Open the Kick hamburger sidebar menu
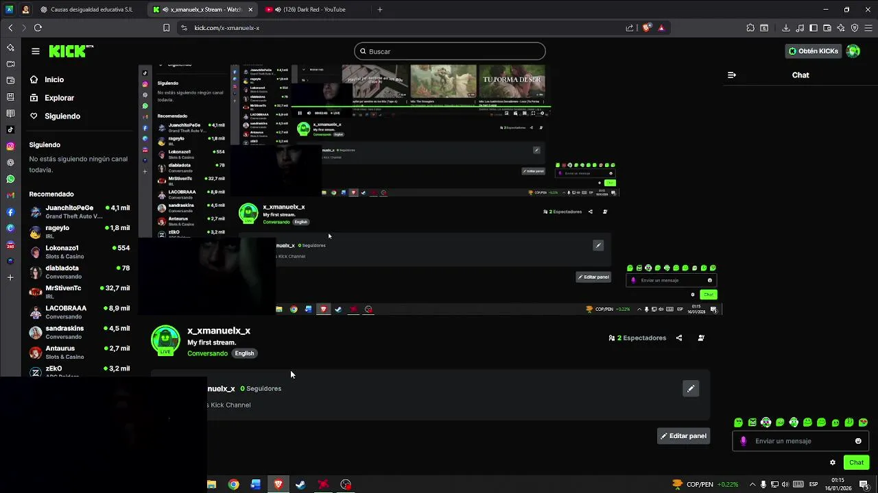This screenshot has width=878, height=493. (35, 51)
